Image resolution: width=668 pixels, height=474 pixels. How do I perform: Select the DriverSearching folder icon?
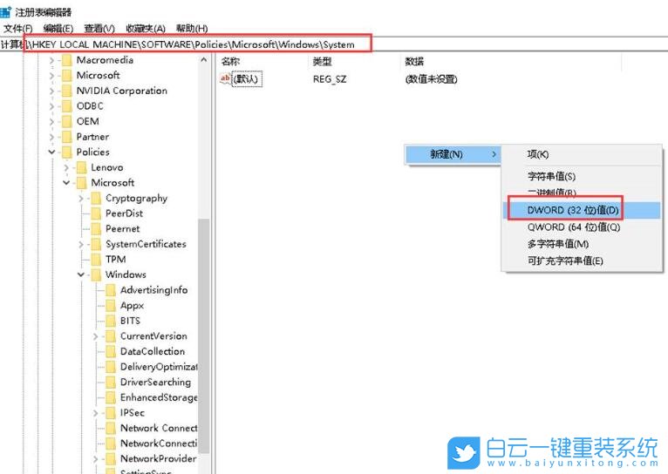point(111,383)
